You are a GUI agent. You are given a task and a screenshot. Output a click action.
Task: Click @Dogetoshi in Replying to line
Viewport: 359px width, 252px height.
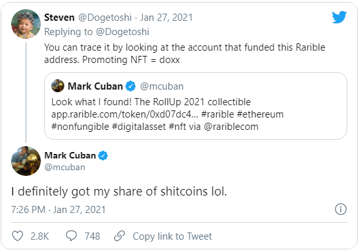pyautogui.click(x=123, y=32)
